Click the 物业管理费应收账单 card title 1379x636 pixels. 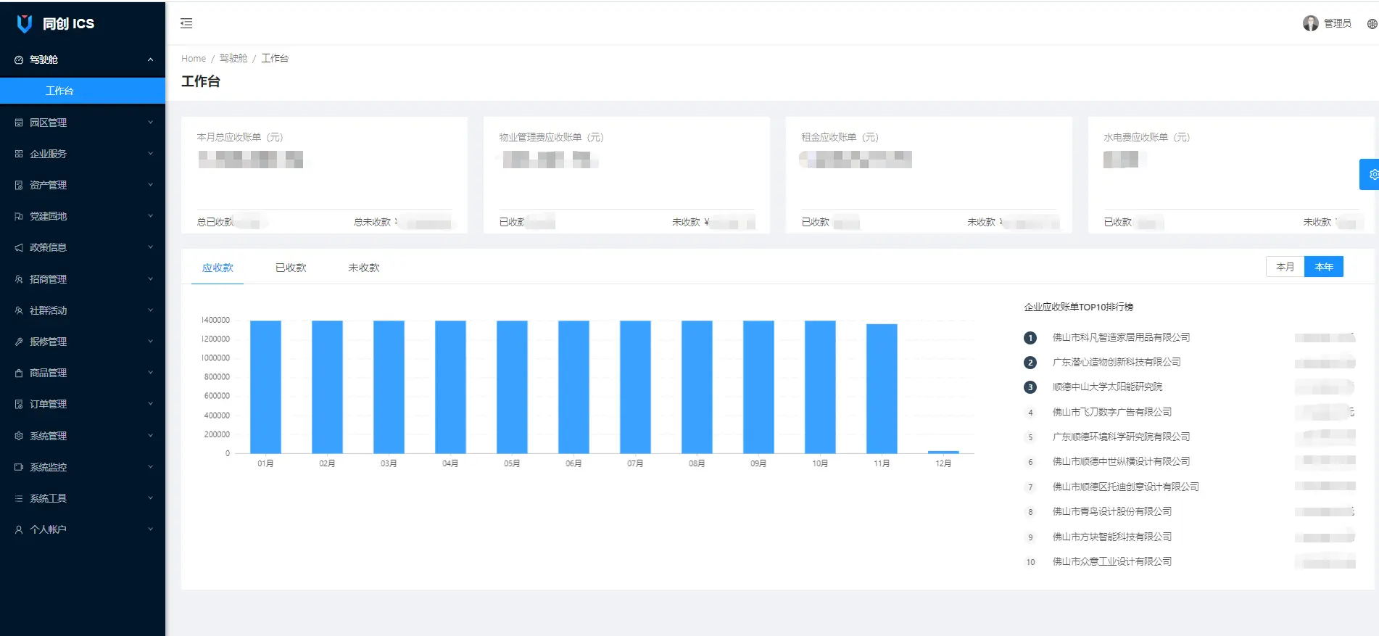click(x=551, y=137)
